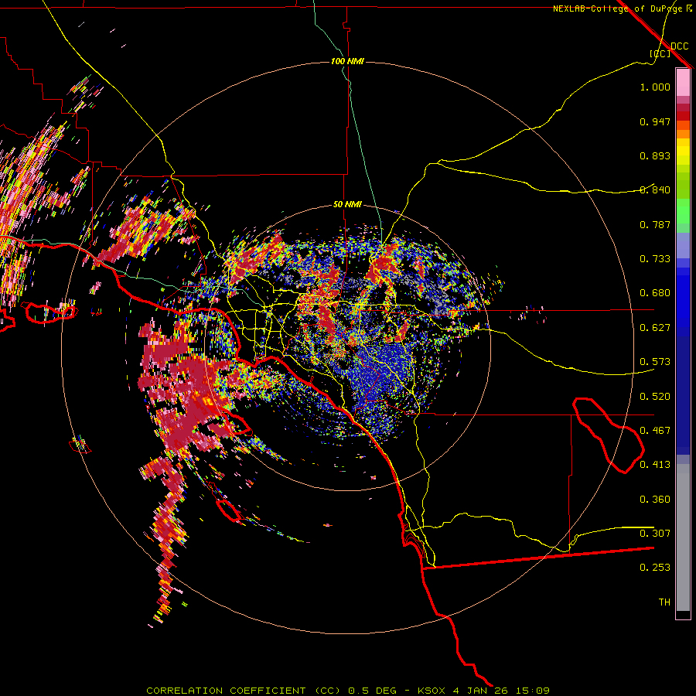Click the KSOX station identifier in the caption

pos(431,691)
